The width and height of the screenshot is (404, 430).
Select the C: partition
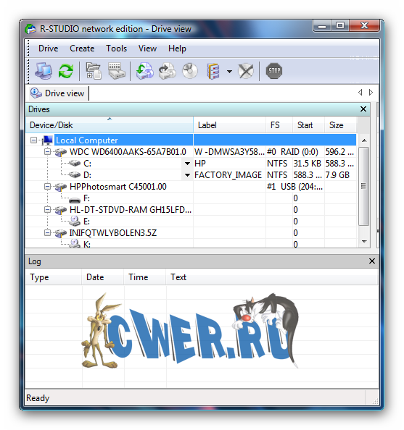87,164
